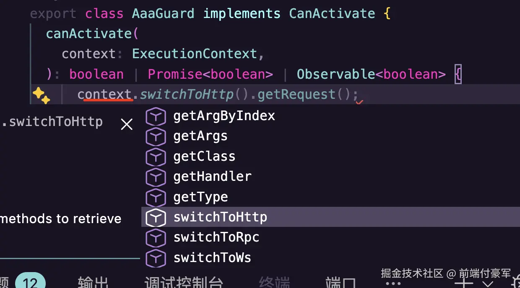
Task: Click the highlighted switchToHttp method icon
Action: click(156, 217)
